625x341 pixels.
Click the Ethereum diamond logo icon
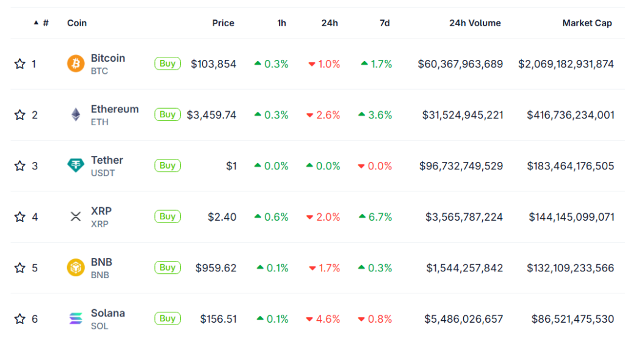tap(76, 114)
